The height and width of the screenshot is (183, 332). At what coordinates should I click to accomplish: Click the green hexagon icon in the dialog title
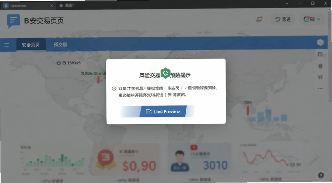coord(165,73)
